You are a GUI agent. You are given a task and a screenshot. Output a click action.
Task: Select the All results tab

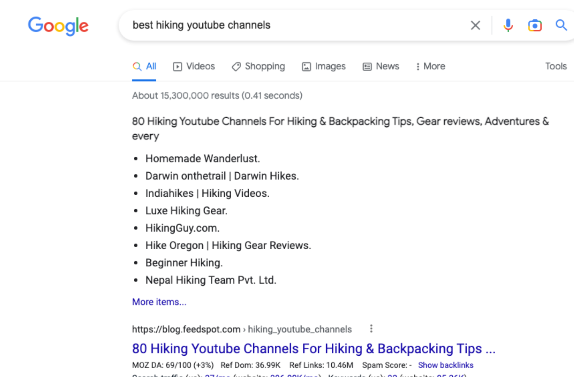[x=144, y=66]
